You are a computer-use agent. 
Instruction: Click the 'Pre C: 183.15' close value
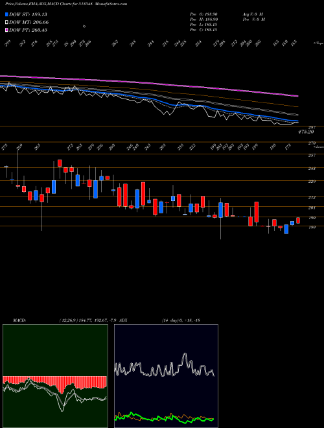click(x=203, y=30)
